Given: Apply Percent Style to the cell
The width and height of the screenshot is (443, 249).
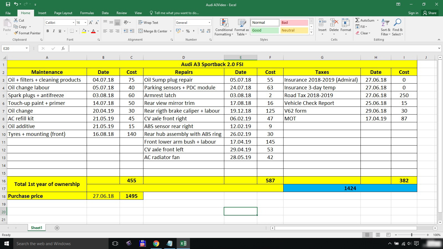Looking at the screenshot, I should 188,31.
